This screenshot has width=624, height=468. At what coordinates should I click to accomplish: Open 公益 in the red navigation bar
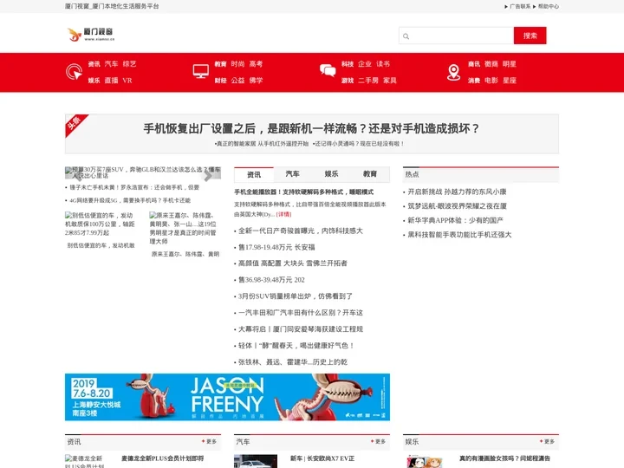pos(237,81)
